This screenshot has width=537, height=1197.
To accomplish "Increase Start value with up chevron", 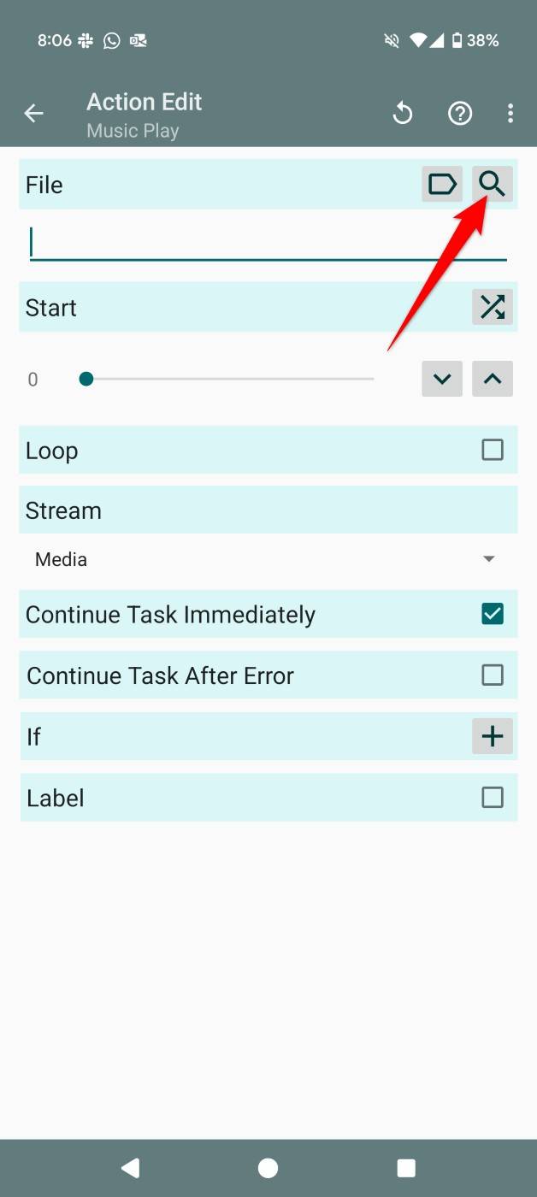I will 493,379.
